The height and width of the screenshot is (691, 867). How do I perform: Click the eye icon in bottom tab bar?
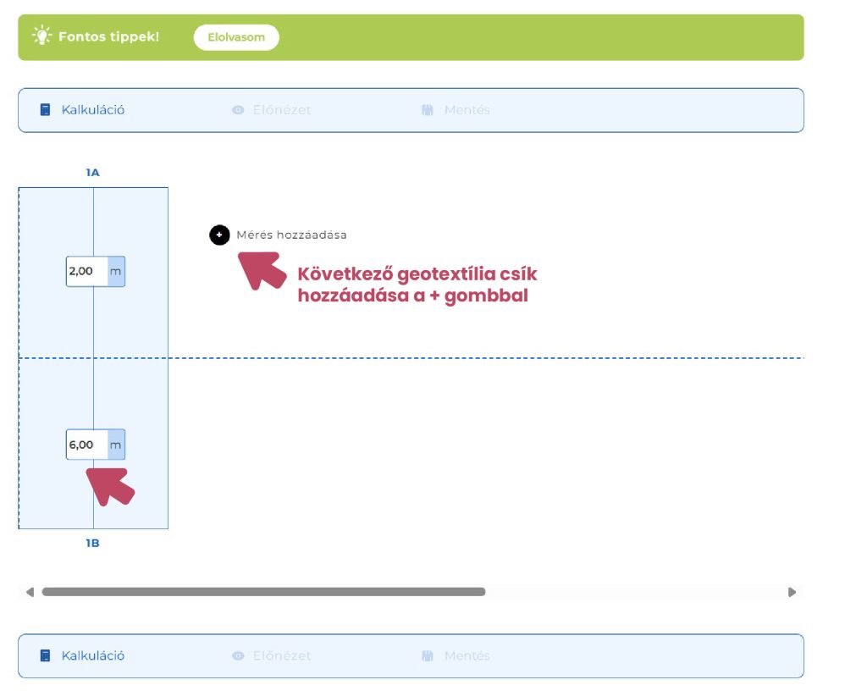tap(238, 655)
